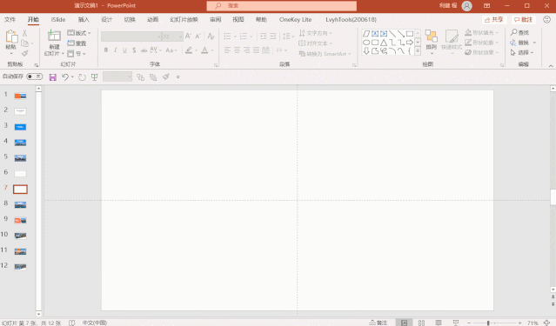Viewport: 556px width, 326px height.
Task: Open the font size dropdown
Action: 172,37
